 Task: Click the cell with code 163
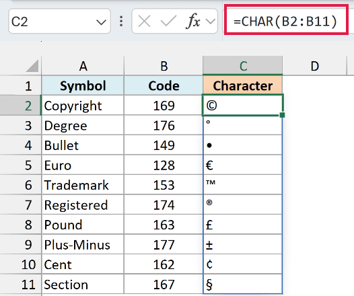pos(164,225)
